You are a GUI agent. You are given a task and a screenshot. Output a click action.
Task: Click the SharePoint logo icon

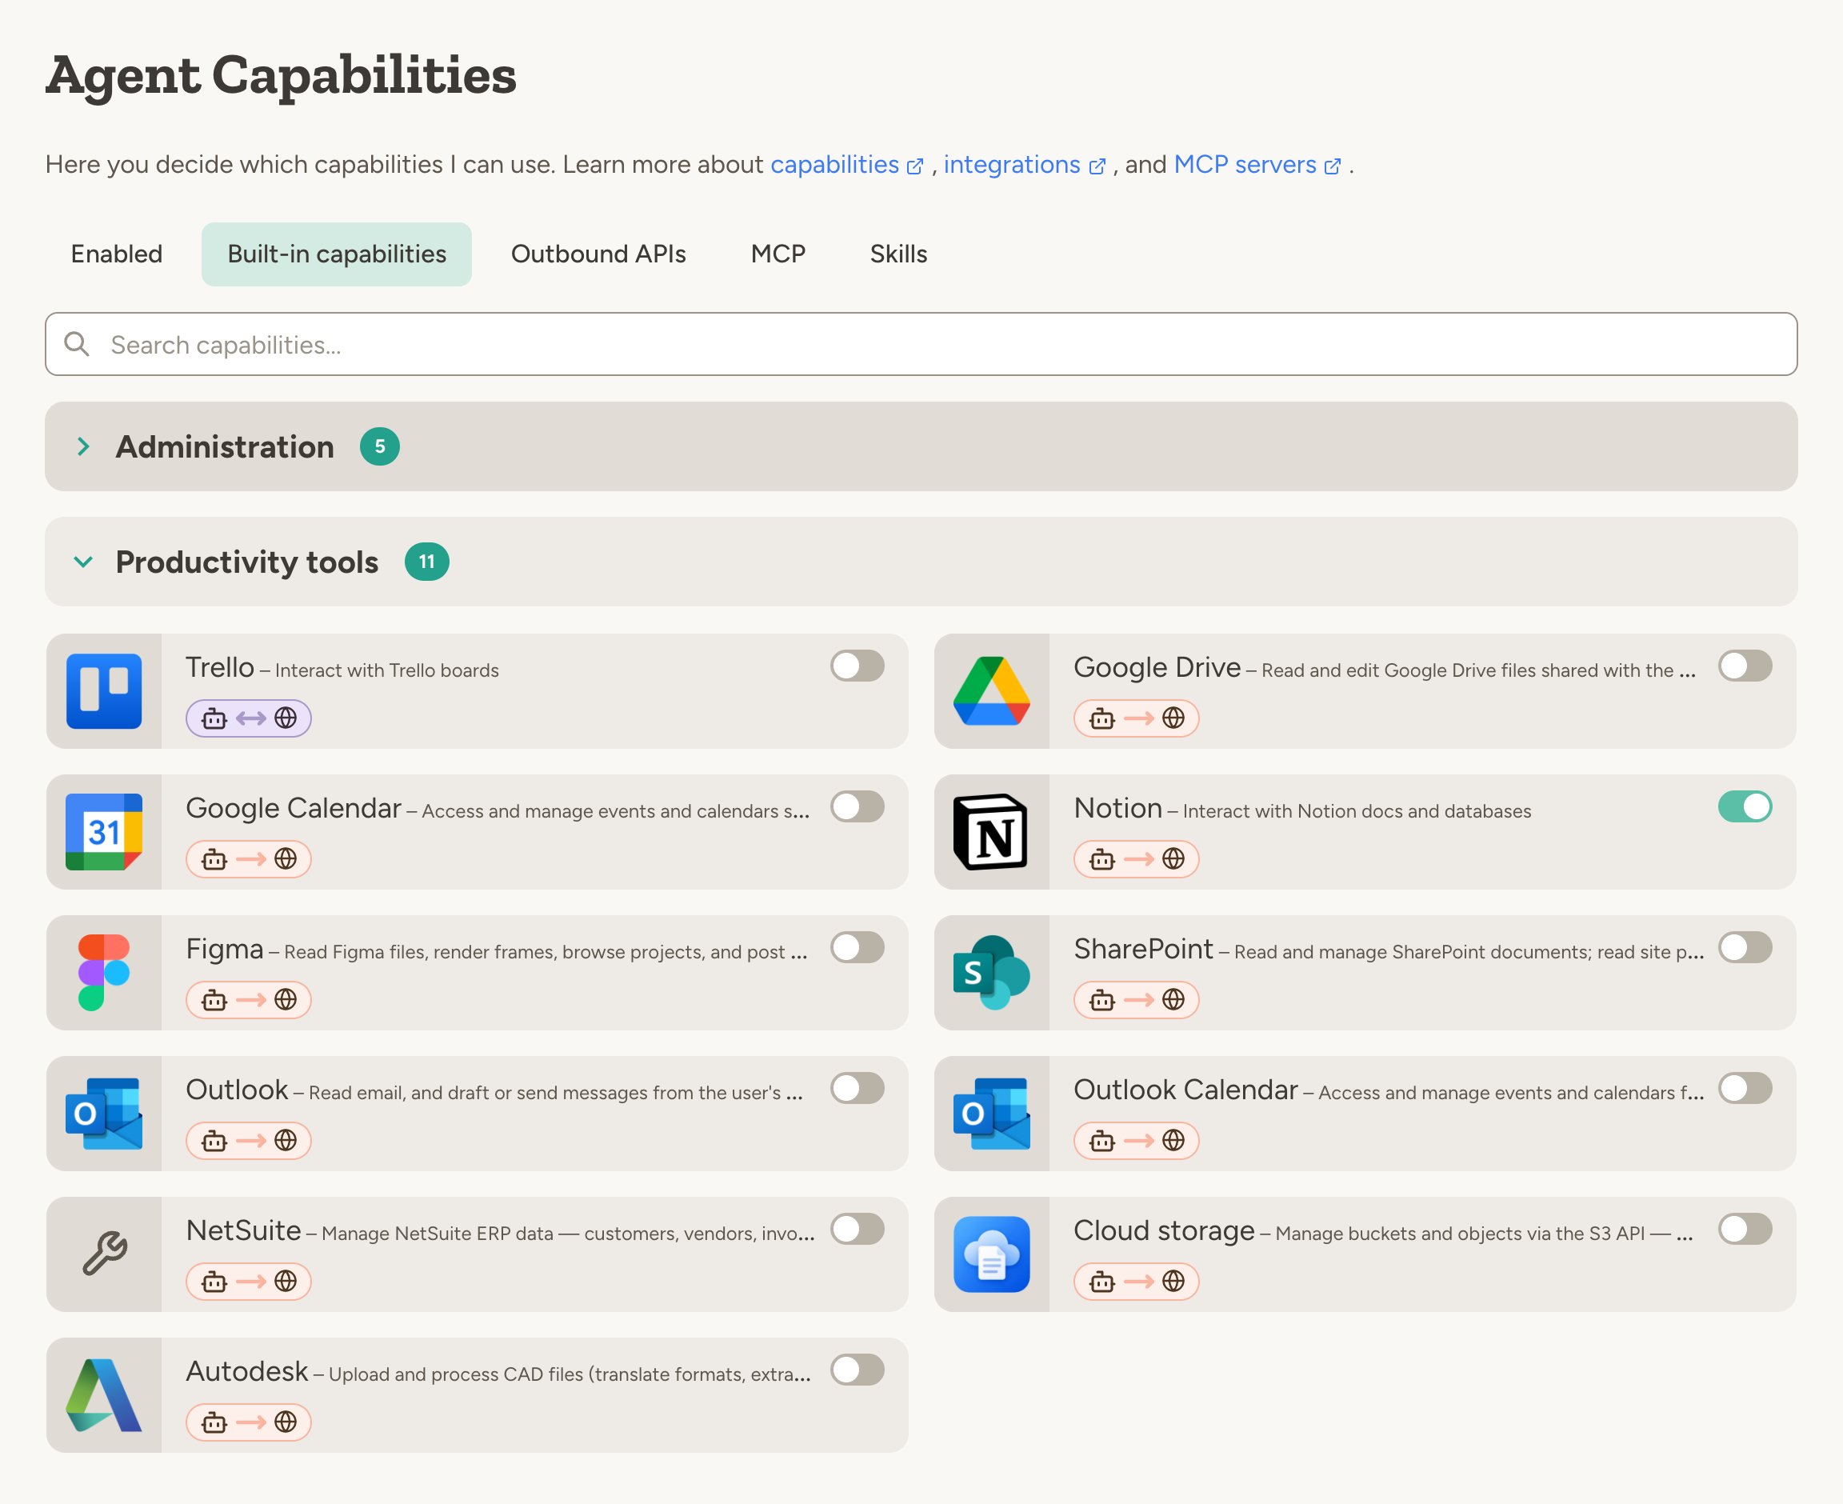(x=992, y=973)
